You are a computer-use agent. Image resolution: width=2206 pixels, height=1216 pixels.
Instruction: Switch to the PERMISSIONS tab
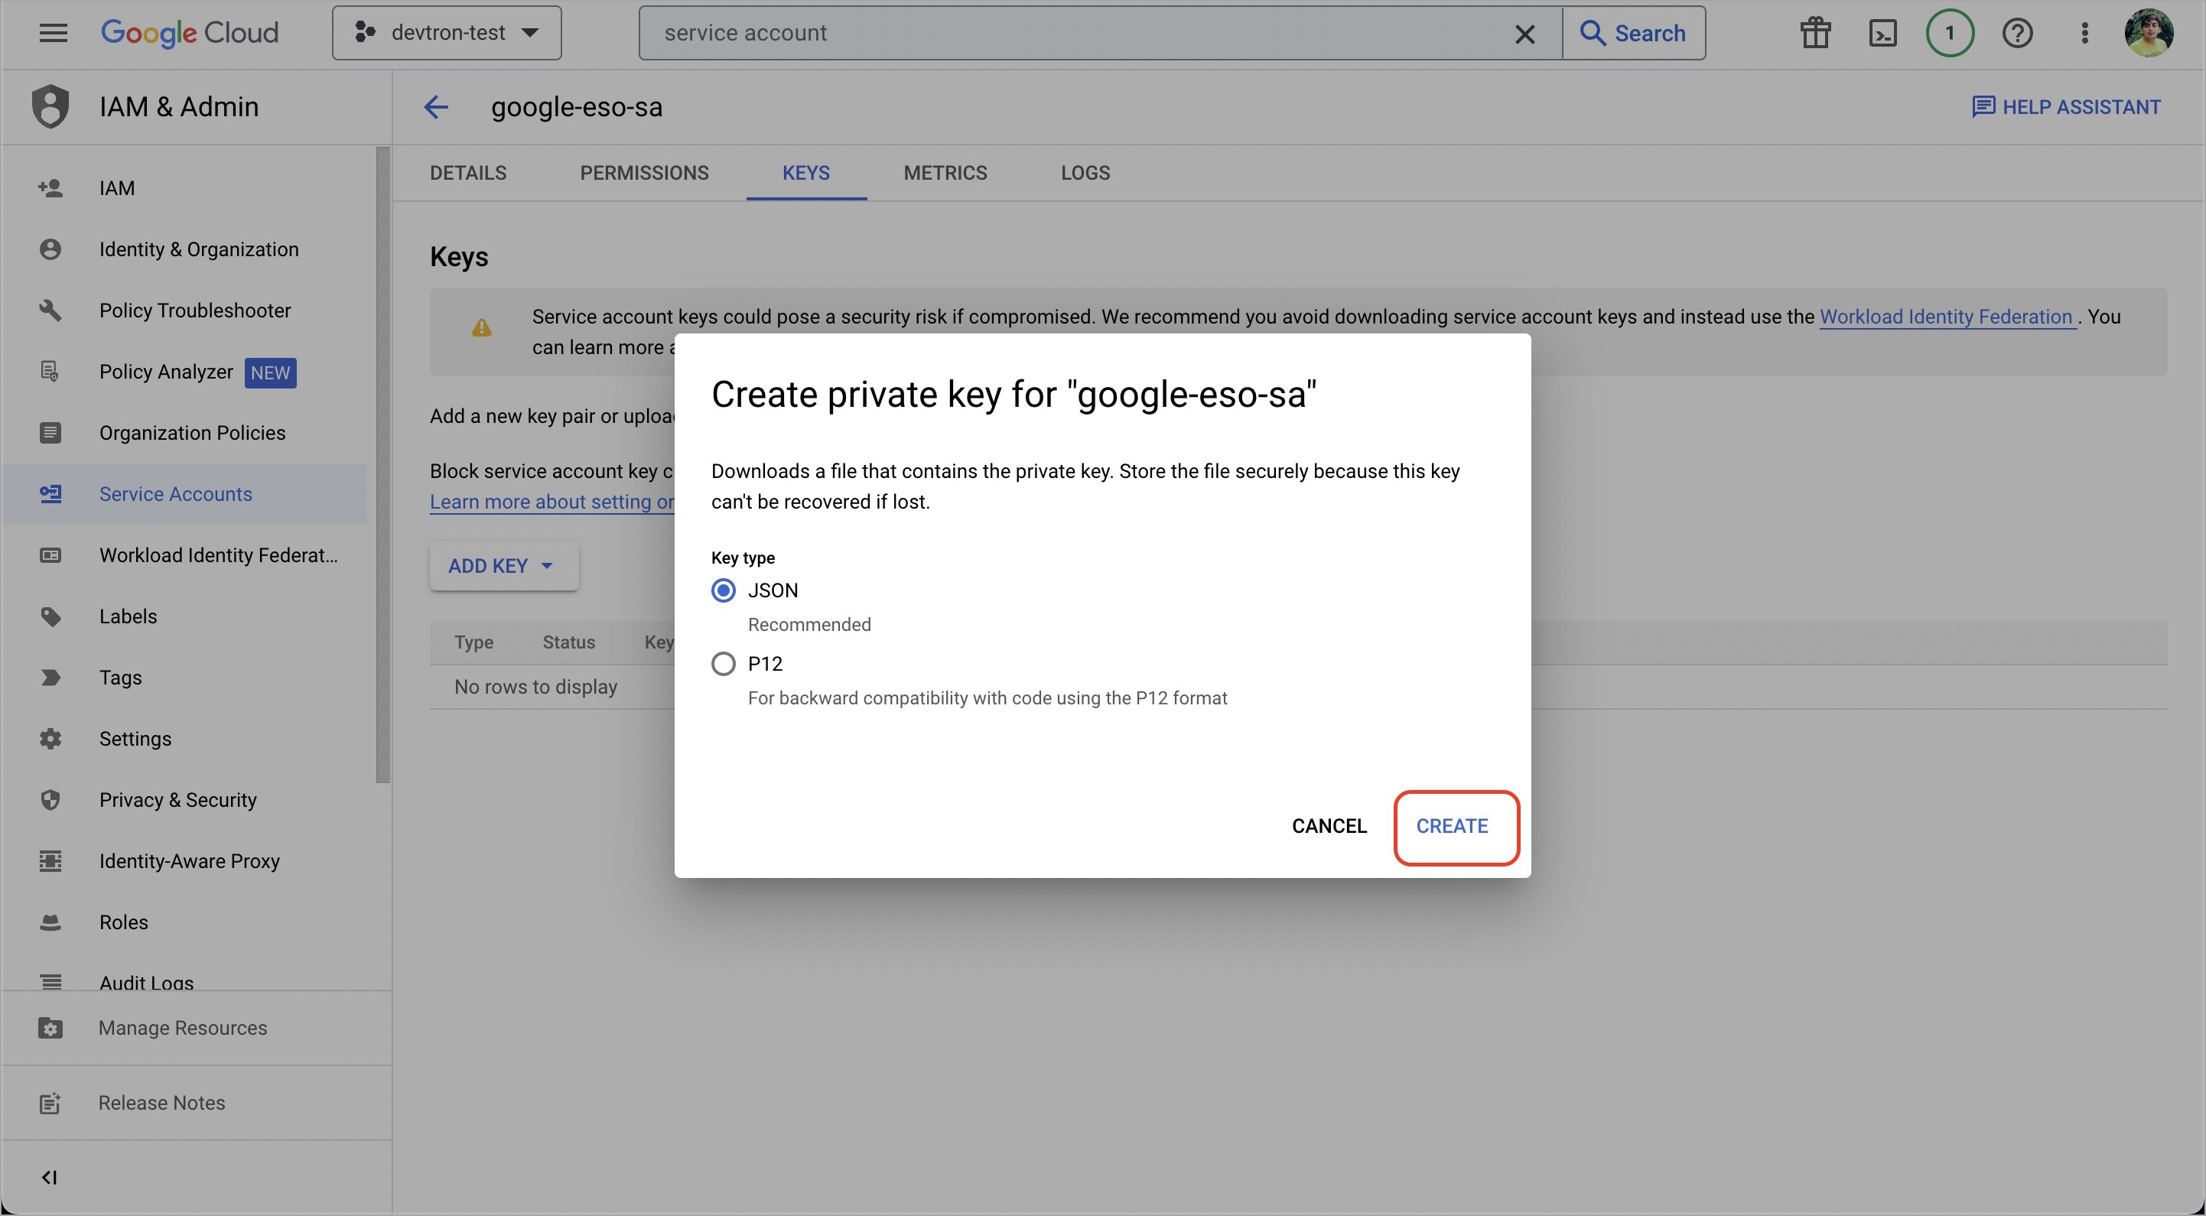coord(644,173)
